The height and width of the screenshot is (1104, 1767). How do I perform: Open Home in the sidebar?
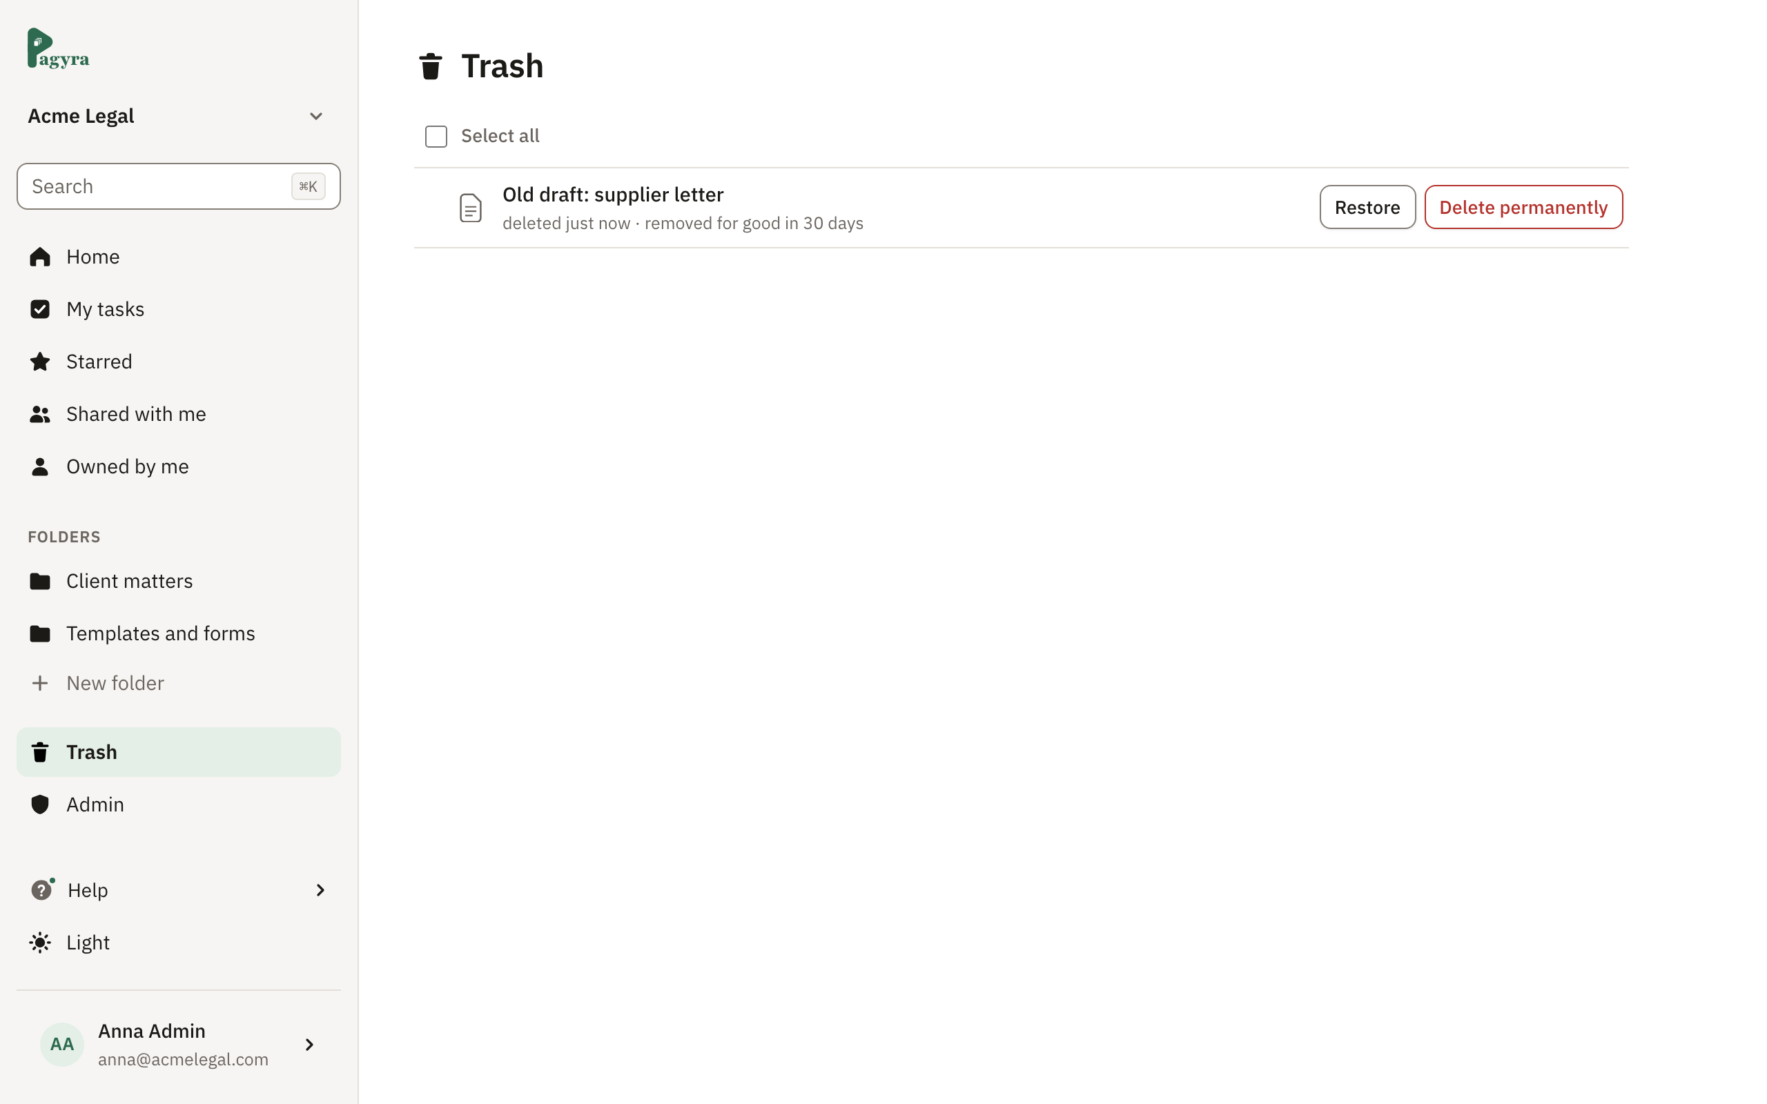tap(178, 257)
